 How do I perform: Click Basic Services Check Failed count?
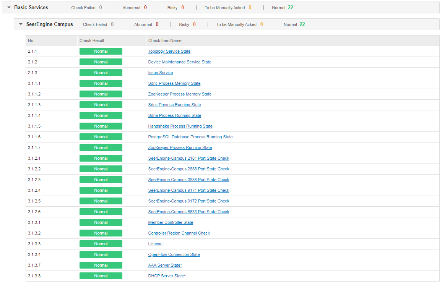(101, 8)
